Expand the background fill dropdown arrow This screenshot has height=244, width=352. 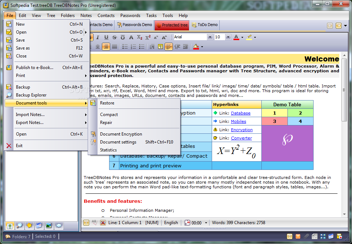(202, 47)
